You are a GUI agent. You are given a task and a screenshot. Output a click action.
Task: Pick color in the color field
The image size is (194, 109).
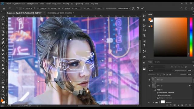(x=170, y=37)
